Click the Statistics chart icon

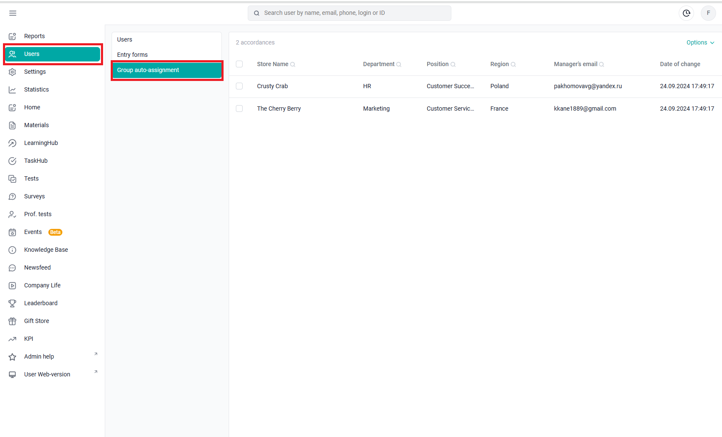(12, 90)
